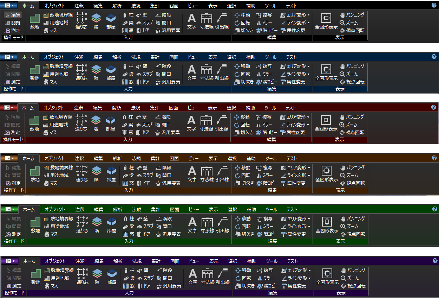Choose the 通り芯 grid tool in the purple ribbon
Image resolution: width=439 pixels, height=298 pixels.
point(82,275)
